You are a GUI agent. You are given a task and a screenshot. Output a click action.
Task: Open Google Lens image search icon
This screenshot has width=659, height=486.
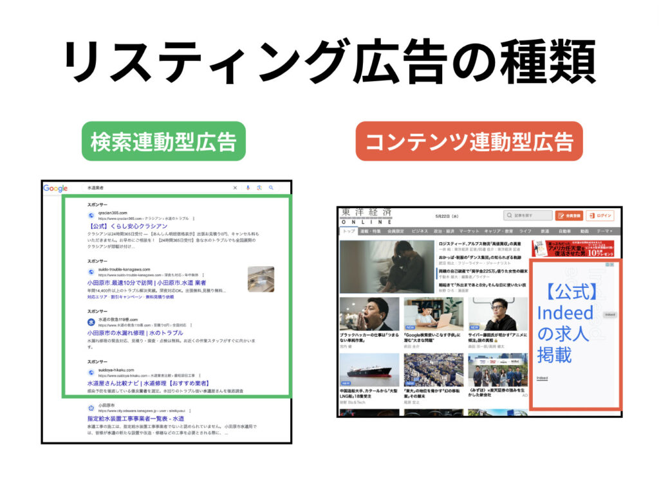click(259, 188)
